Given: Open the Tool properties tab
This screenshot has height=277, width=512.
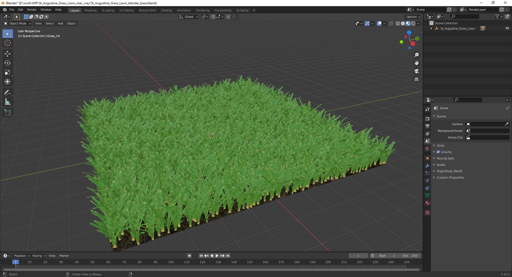Looking at the screenshot, I should 427,109.
